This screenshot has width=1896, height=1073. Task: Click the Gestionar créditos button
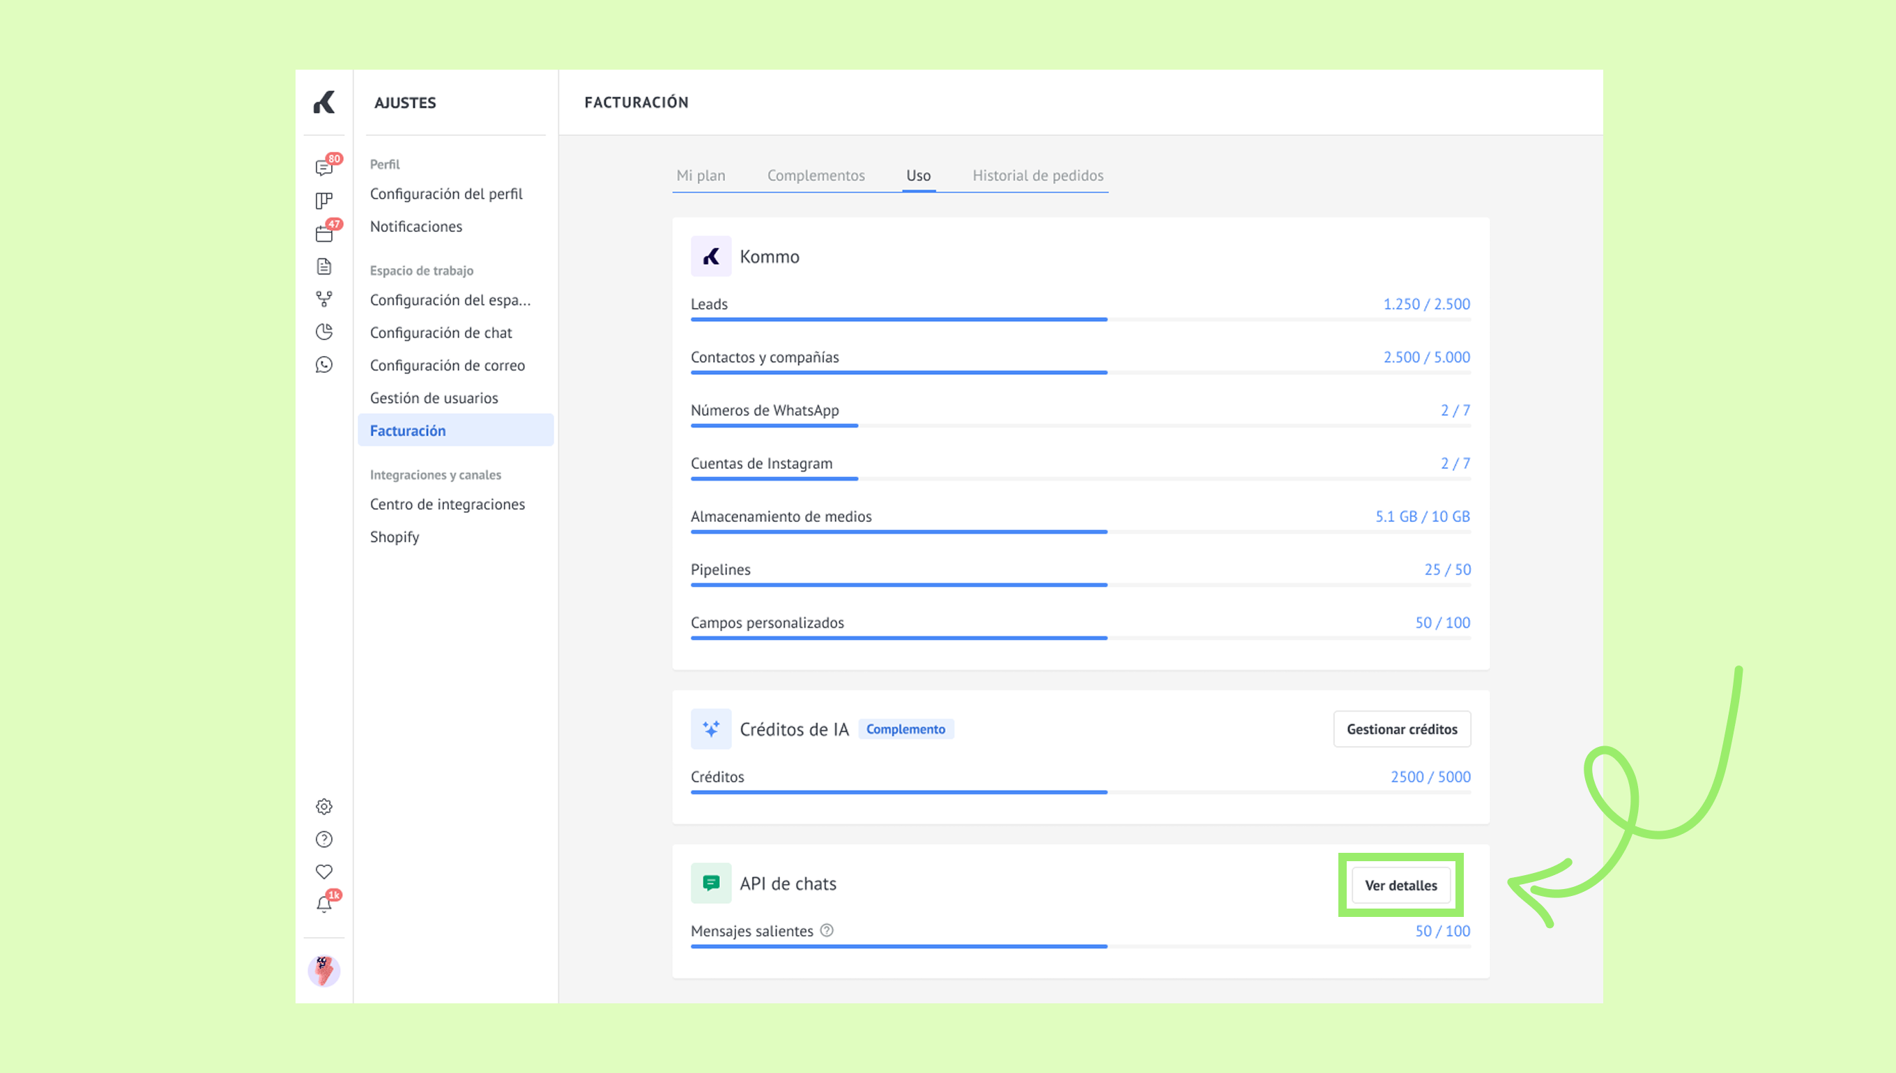[1401, 729]
